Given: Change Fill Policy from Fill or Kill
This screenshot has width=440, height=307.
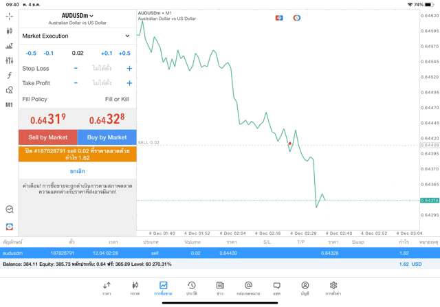Looking at the screenshot, I should pos(117,100).
